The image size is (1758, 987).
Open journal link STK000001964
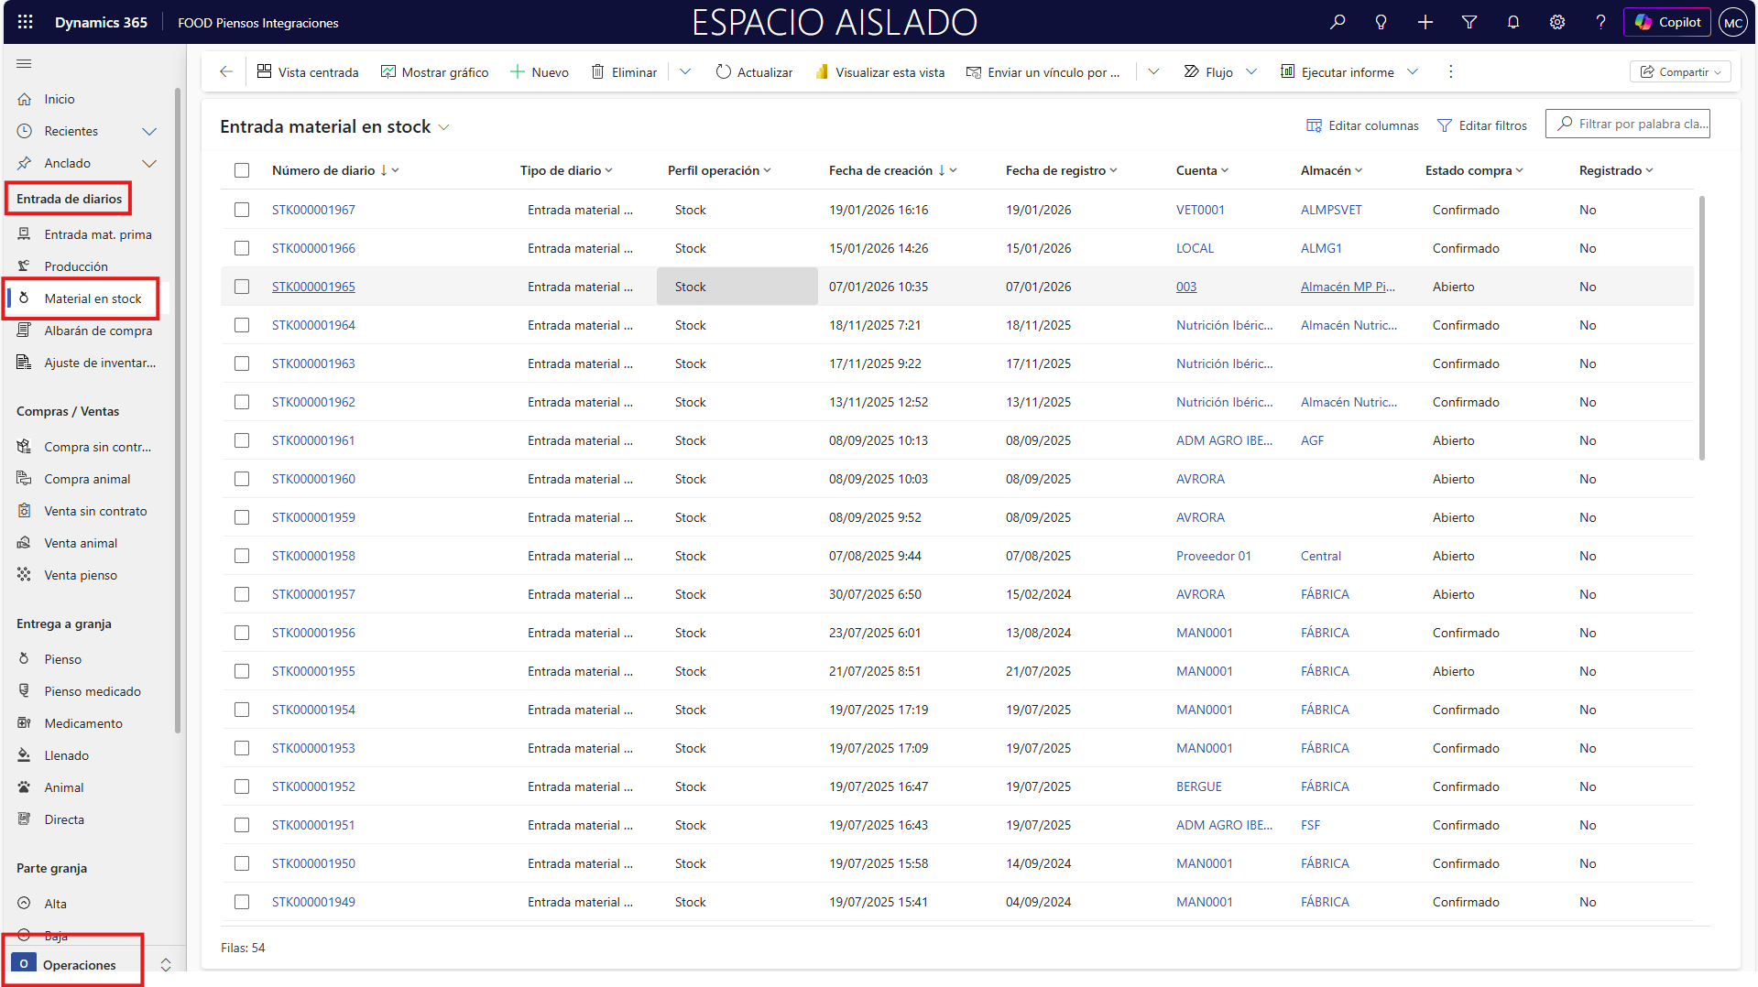313,325
